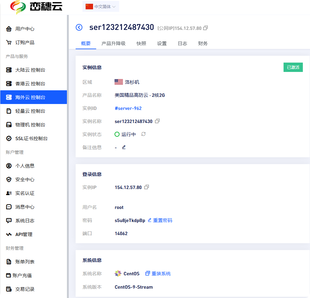The height and width of the screenshot is (298, 310).
Task: Copy the public IP in the page header
Action: click(205, 28)
